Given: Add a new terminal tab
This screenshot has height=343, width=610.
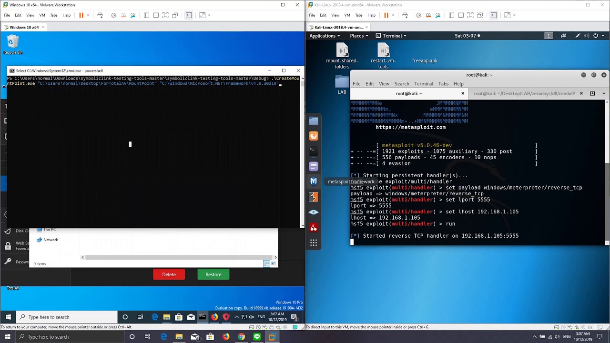Looking at the screenshot, I should tap(593, 94).
